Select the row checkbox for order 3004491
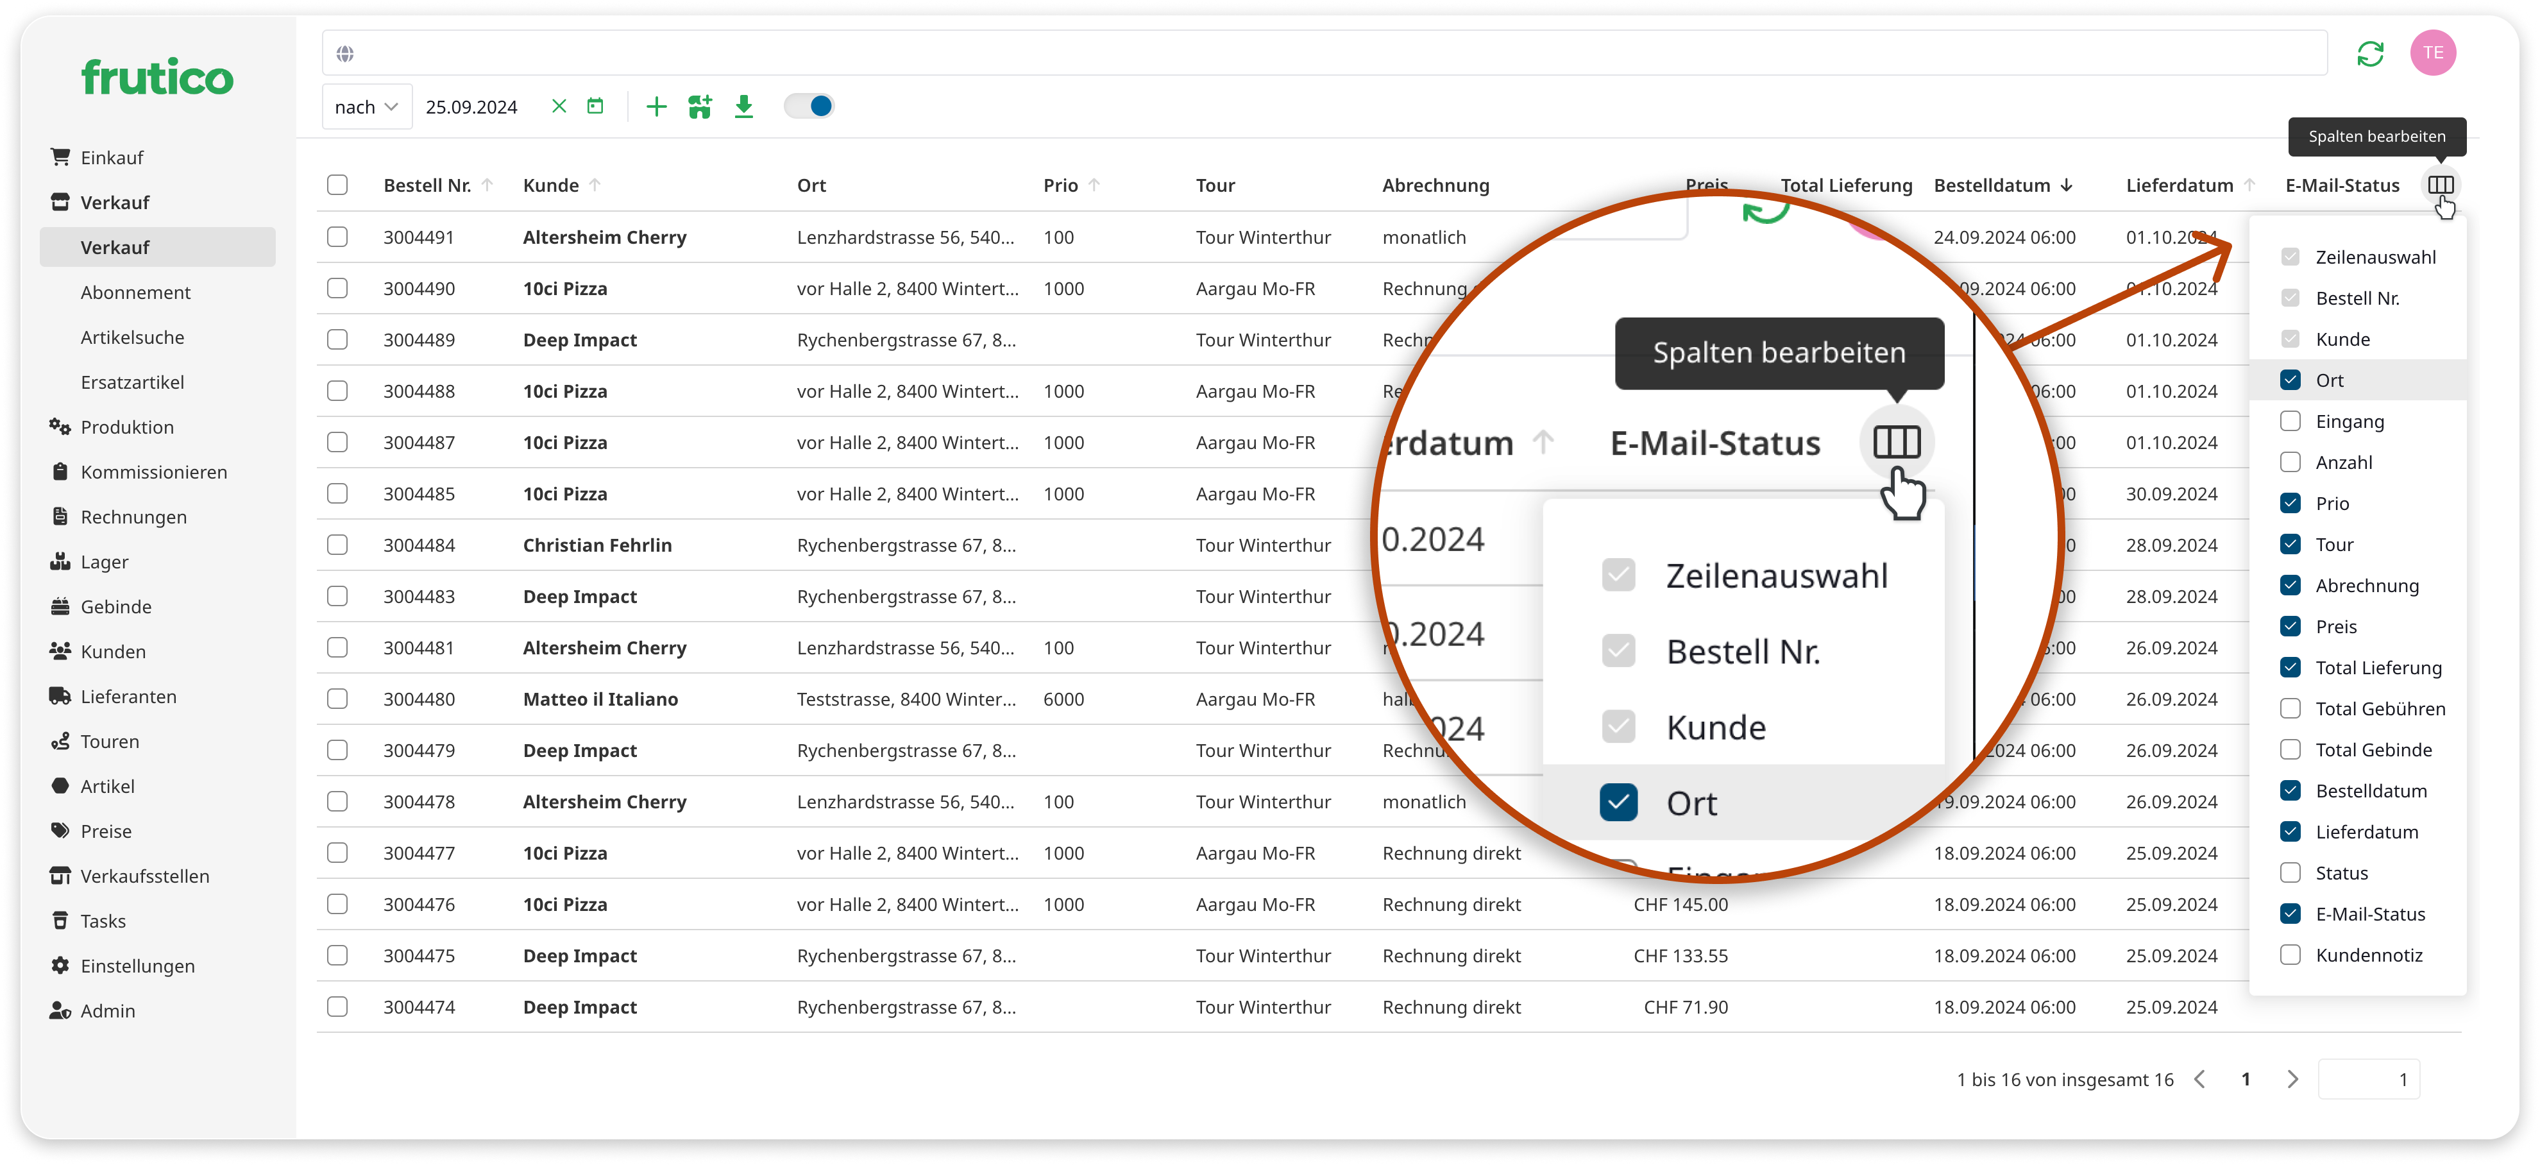The height and width of the screenshot is (1165, 2540). tap(337, 238)
